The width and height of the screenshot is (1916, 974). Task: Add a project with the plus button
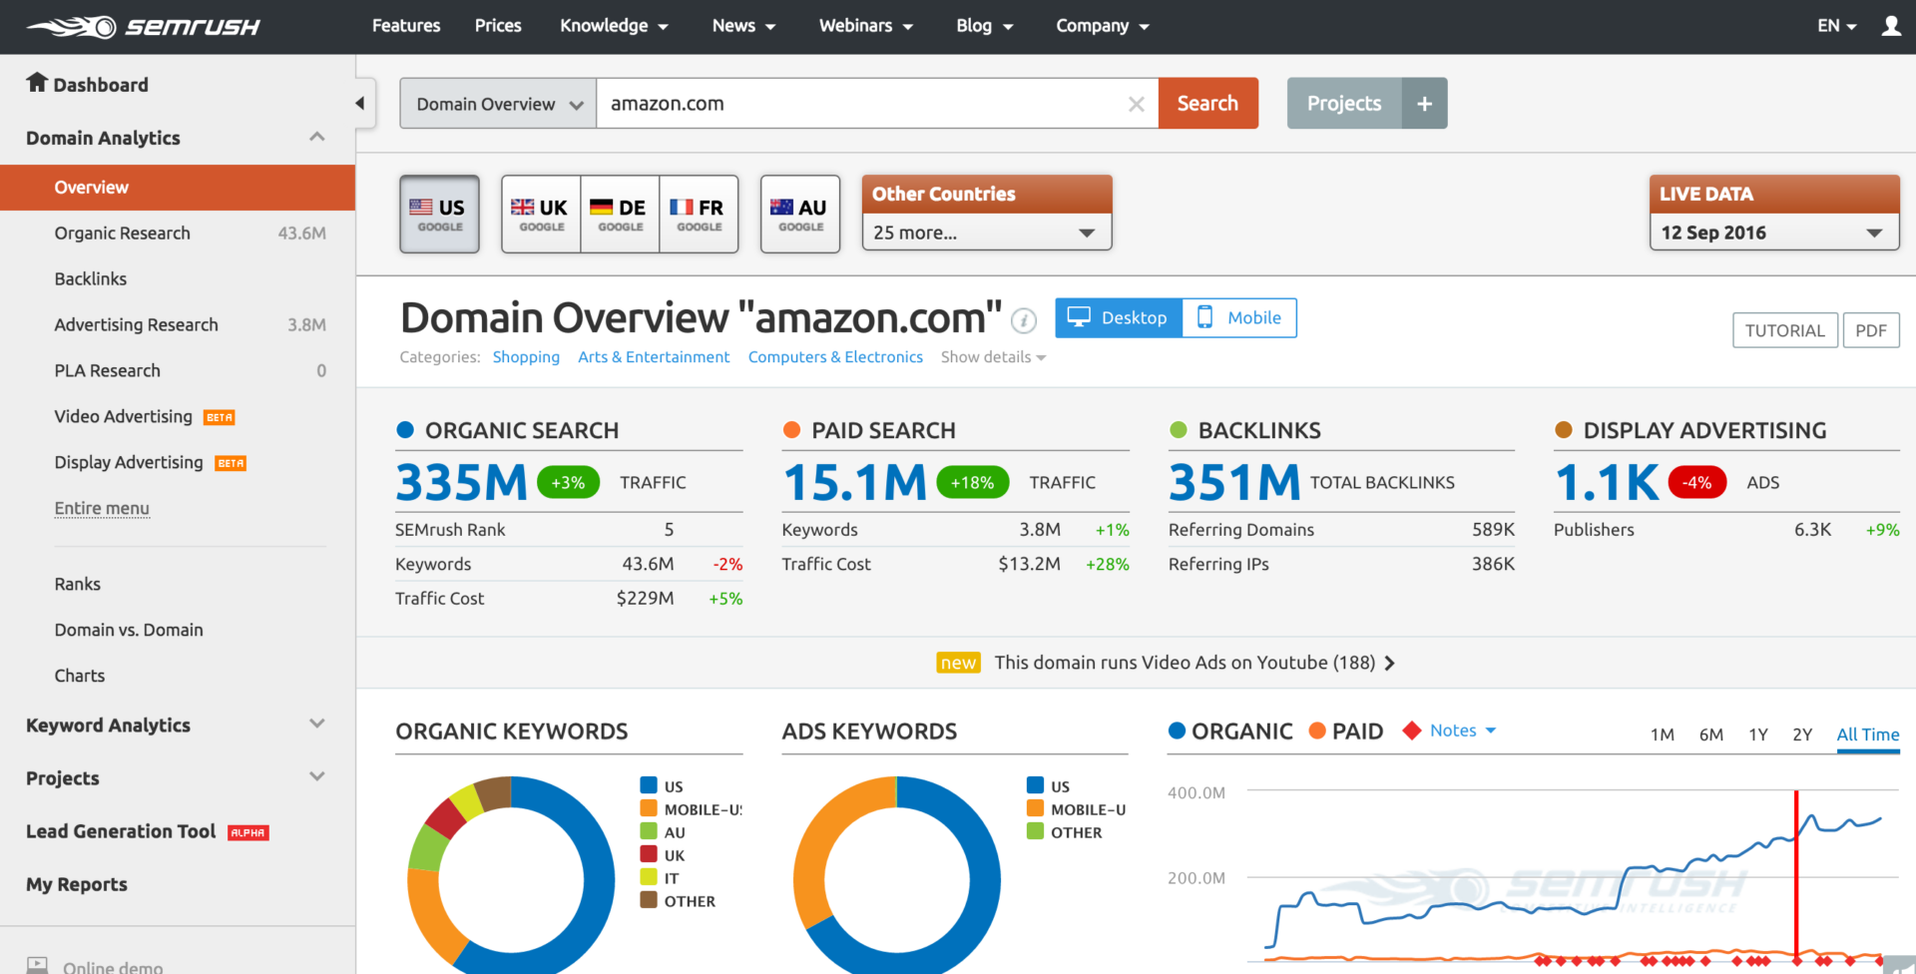[1424, 104]
